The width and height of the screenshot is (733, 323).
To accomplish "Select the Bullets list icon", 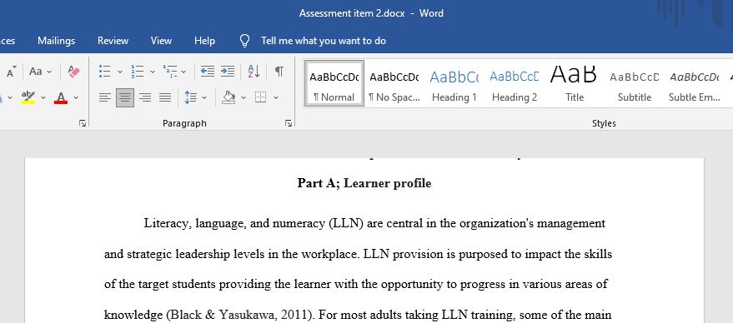I will [105, 72].
